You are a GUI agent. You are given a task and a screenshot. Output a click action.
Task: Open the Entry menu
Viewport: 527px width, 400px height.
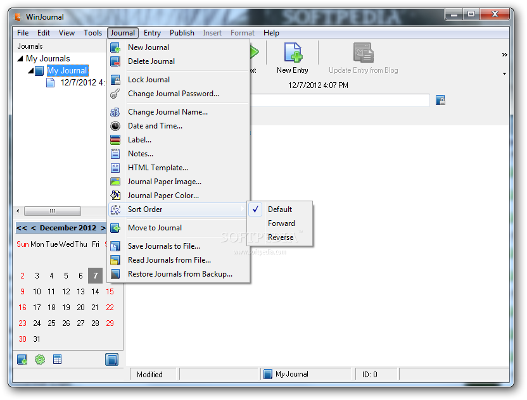[152, 33]
